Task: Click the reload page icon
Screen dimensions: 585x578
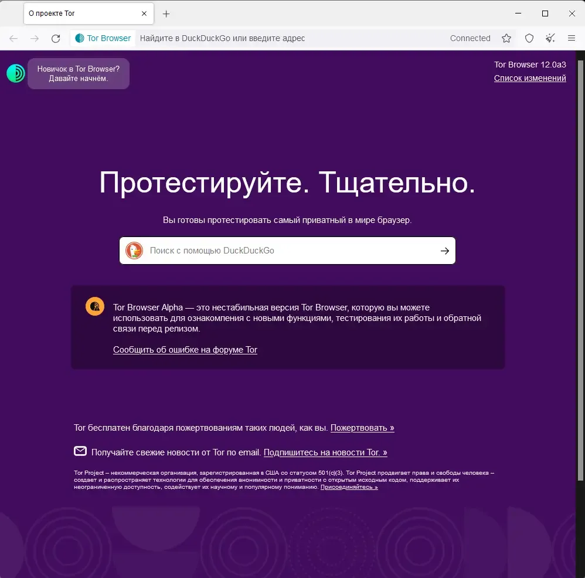Action: point(56,39)
